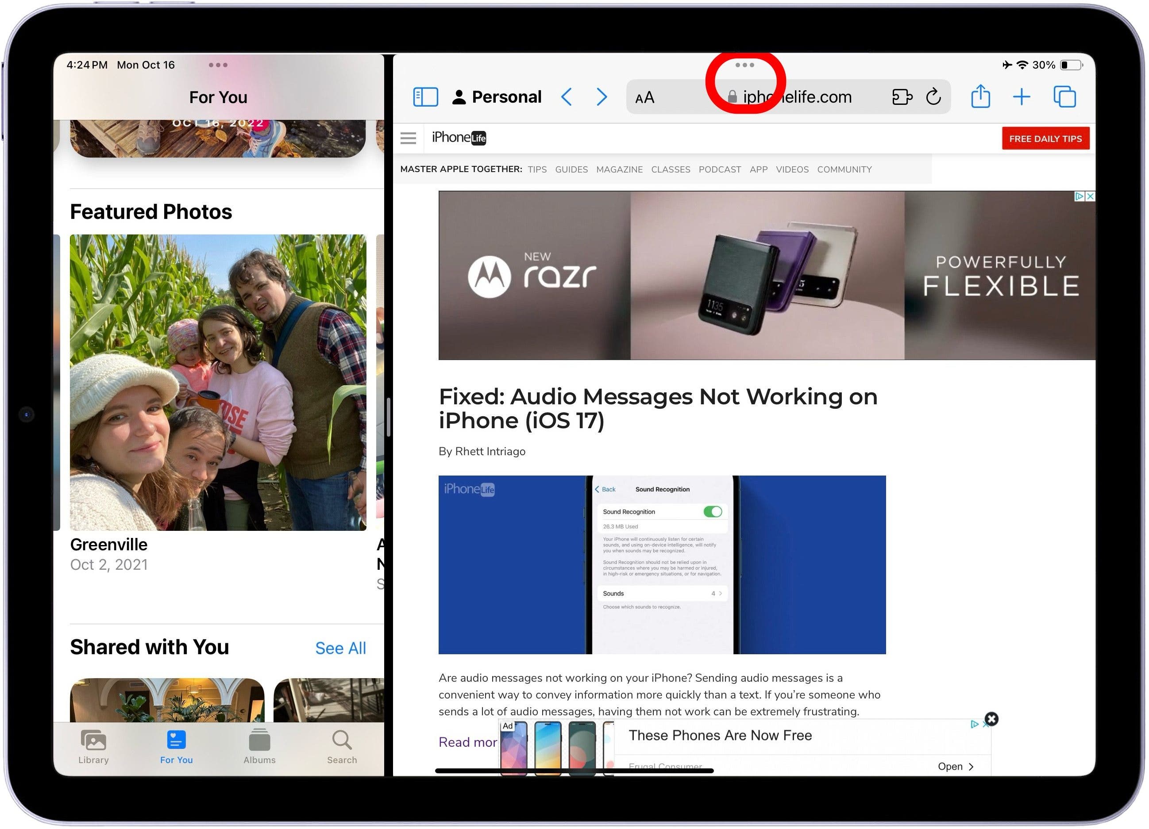Screen dimensions: 1149x829
Task: Toggle the Safari sidebar icon
Action: (425, 97)
